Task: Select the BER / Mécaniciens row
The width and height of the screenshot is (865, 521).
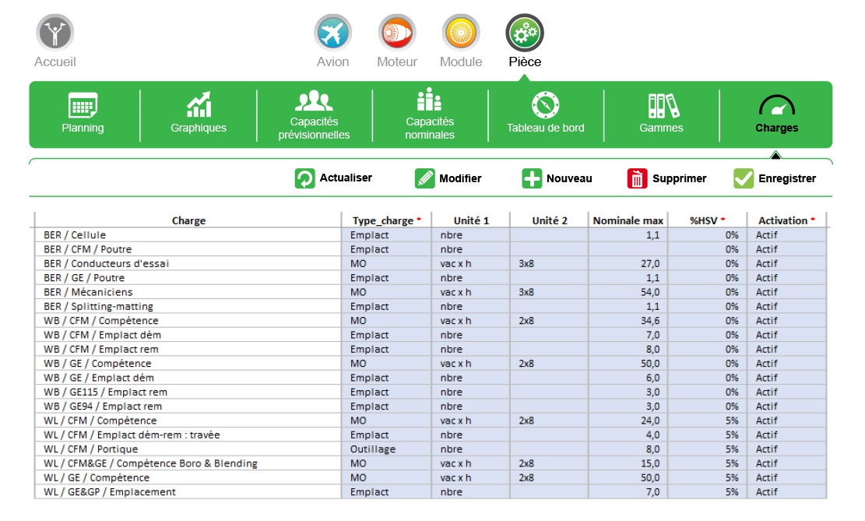Action: [188, 292]
